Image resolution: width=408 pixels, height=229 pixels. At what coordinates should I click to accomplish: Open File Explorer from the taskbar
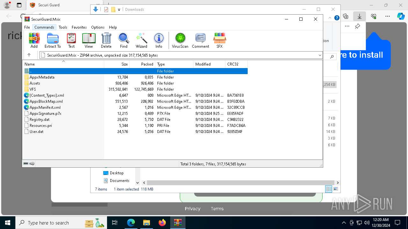tap(146, 223)
